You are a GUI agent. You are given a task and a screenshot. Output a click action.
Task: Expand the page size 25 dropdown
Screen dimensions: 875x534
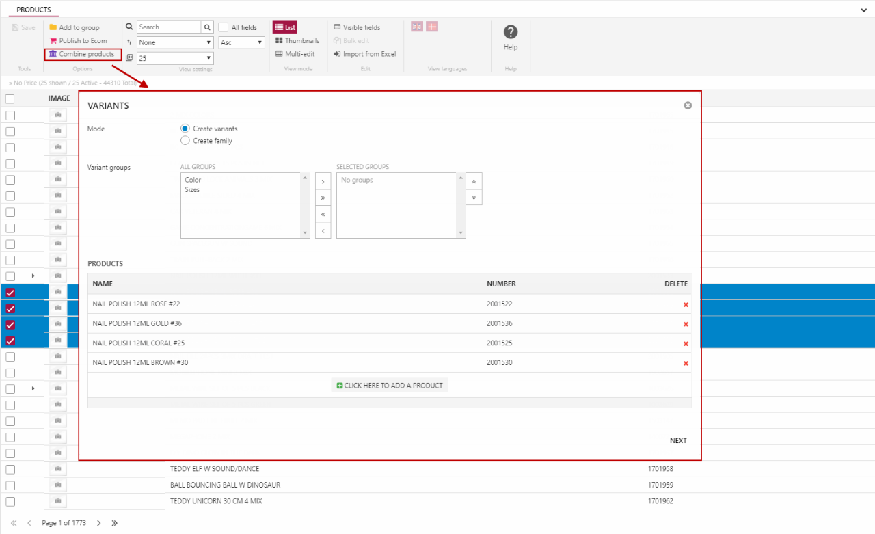(175, 58)
